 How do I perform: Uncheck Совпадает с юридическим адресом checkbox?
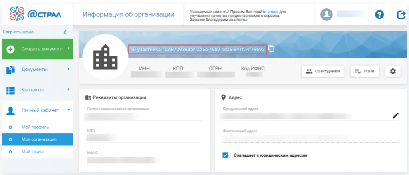point(225,155)
